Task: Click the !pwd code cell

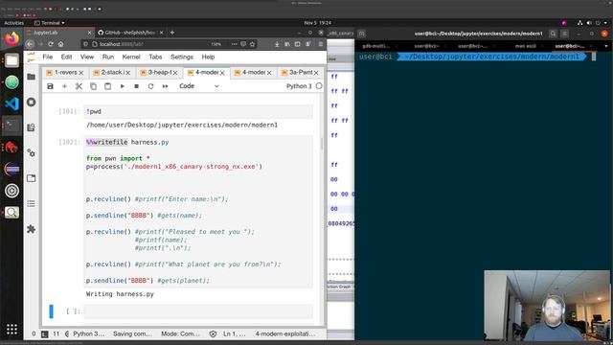Action: pos(198,111)
